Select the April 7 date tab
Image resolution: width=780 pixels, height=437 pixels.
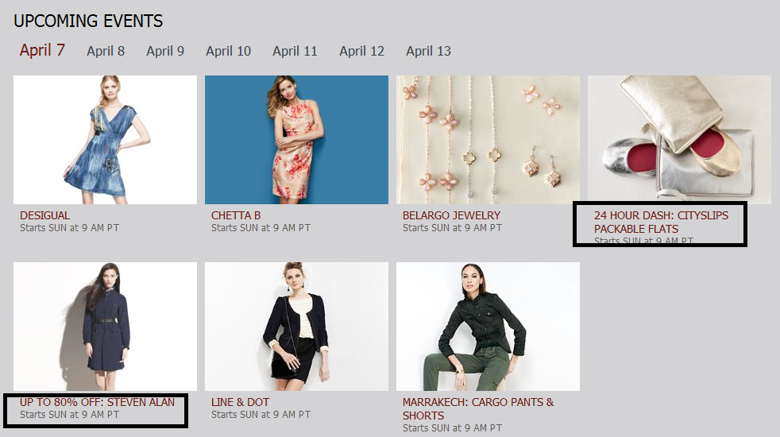point(42,50)
